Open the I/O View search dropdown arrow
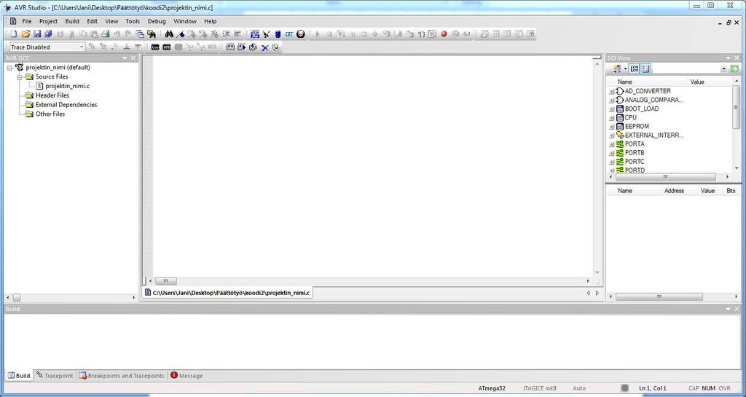The image size is (746, 397). pyautogui.click(x=723, y=69)
